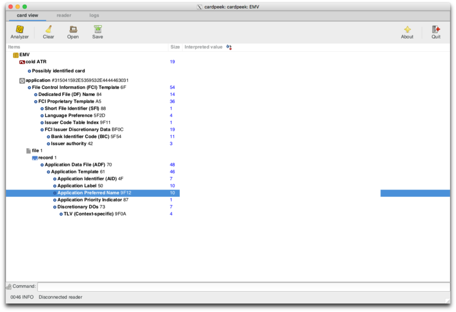Click the Quit exit icon

[x=436, y=29]
